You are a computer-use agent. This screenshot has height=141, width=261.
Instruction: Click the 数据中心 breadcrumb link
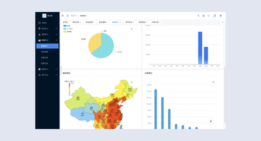point(74,16)
